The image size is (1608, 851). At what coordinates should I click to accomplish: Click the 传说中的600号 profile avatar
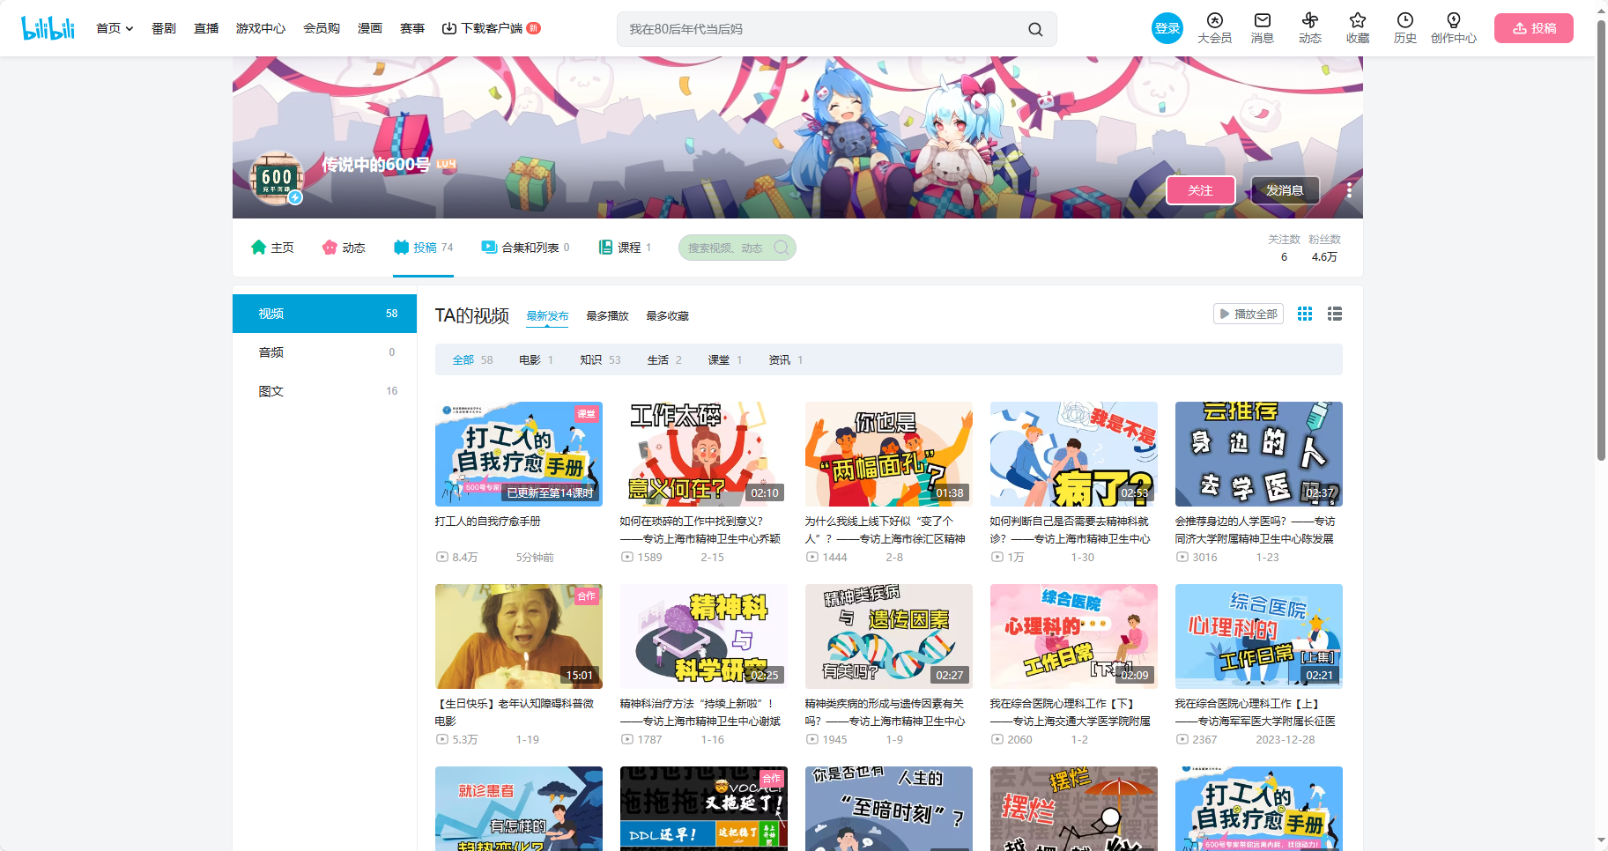[x=277, y=177]
